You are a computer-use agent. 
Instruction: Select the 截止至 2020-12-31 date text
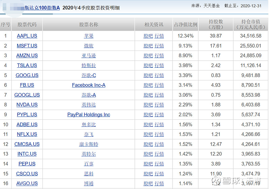coord(243,6)
